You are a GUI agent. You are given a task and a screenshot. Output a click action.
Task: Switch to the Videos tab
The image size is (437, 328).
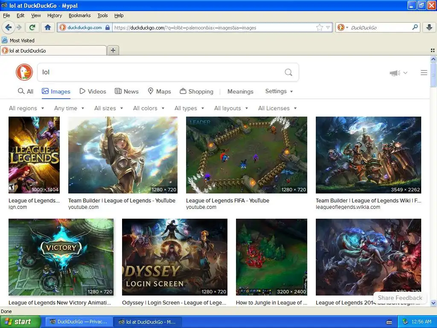click(x=93, y=91)
